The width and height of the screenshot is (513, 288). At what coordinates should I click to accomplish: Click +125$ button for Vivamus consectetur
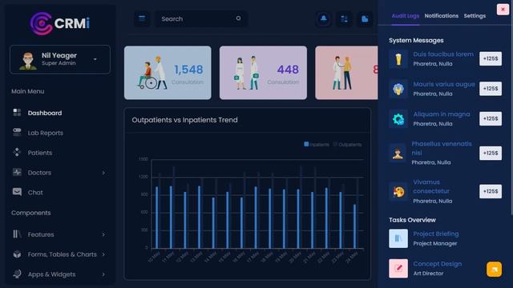pyautogui.click(x=491, y=192)
